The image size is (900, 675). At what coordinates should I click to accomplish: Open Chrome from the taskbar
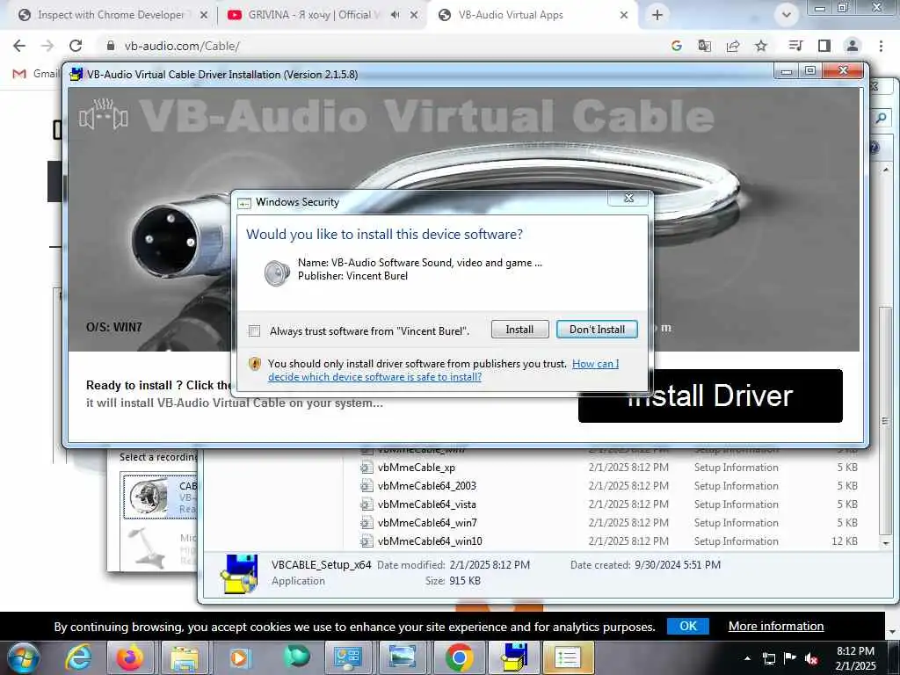[459, 657]
